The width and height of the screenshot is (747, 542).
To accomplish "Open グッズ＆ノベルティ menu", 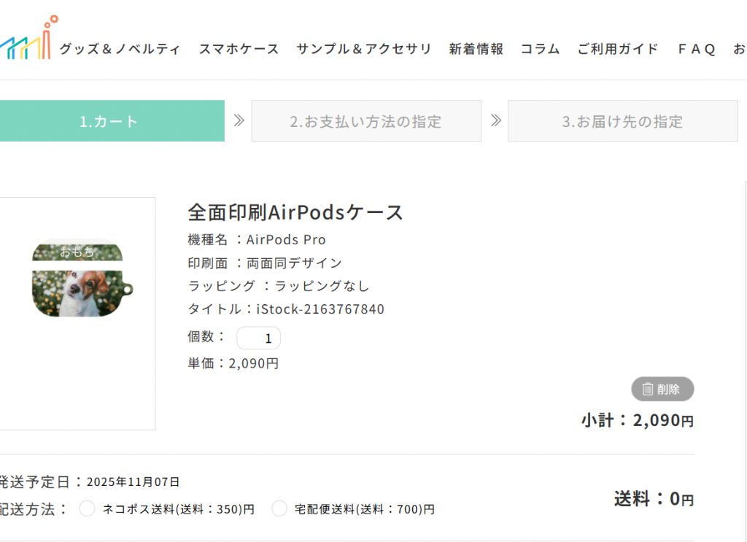I will [x=120, y=49].
